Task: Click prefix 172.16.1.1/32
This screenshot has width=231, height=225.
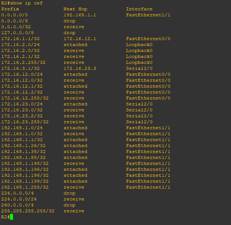Action: click(x=20, y=39)
